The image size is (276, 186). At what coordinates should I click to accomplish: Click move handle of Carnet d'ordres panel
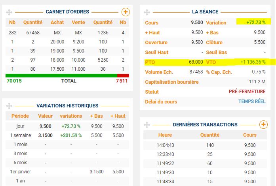[9, 12]
